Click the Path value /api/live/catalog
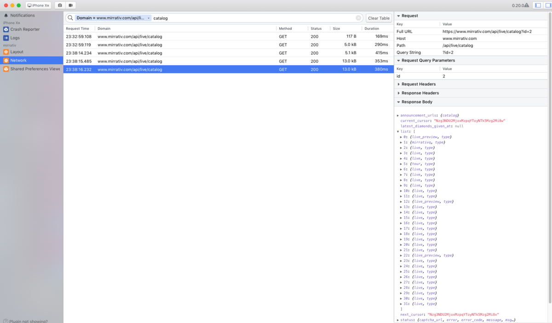 [458, 45]
